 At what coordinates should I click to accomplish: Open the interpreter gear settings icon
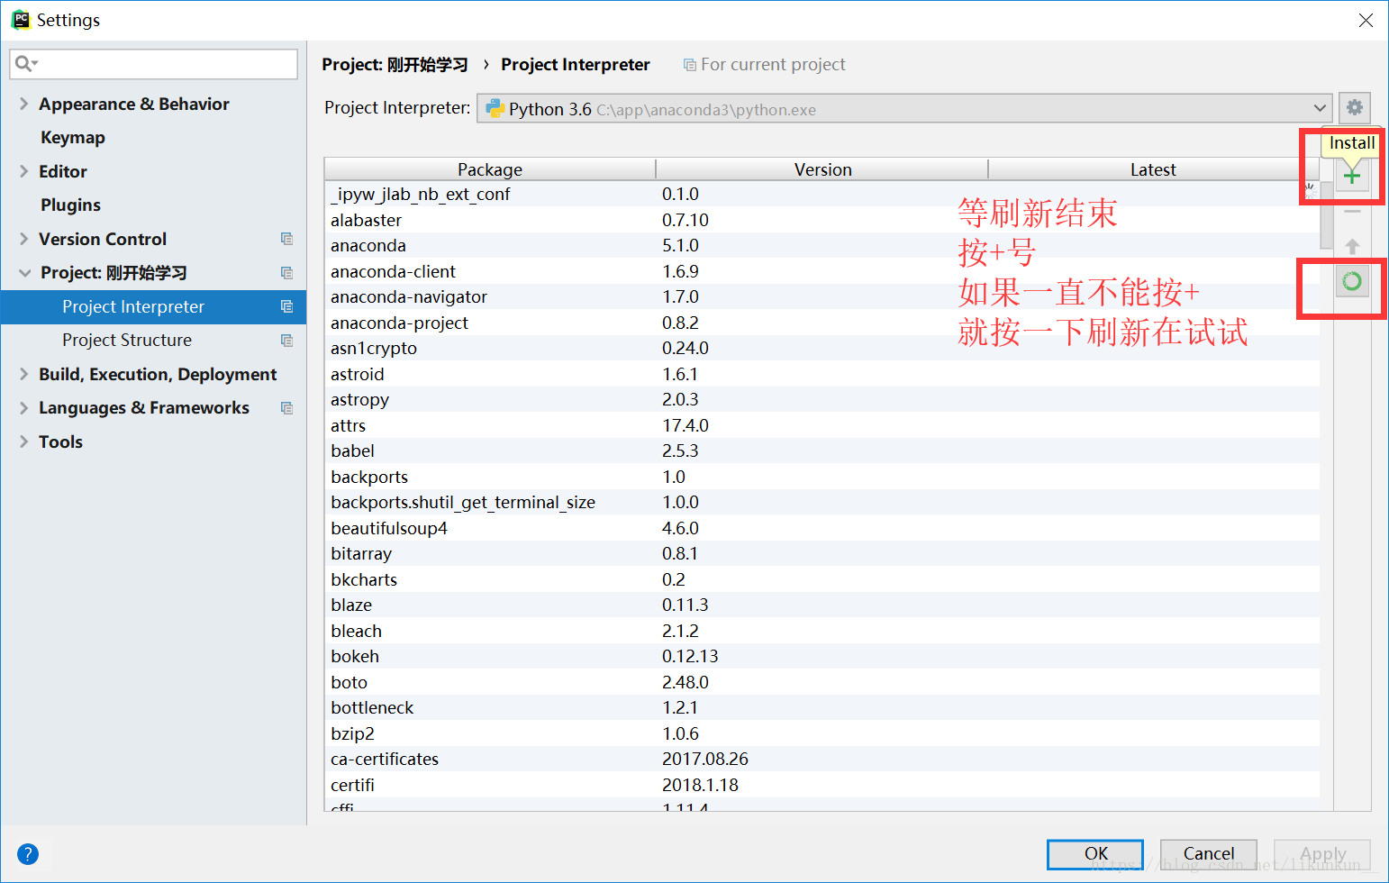click(x=1354, y=108)
